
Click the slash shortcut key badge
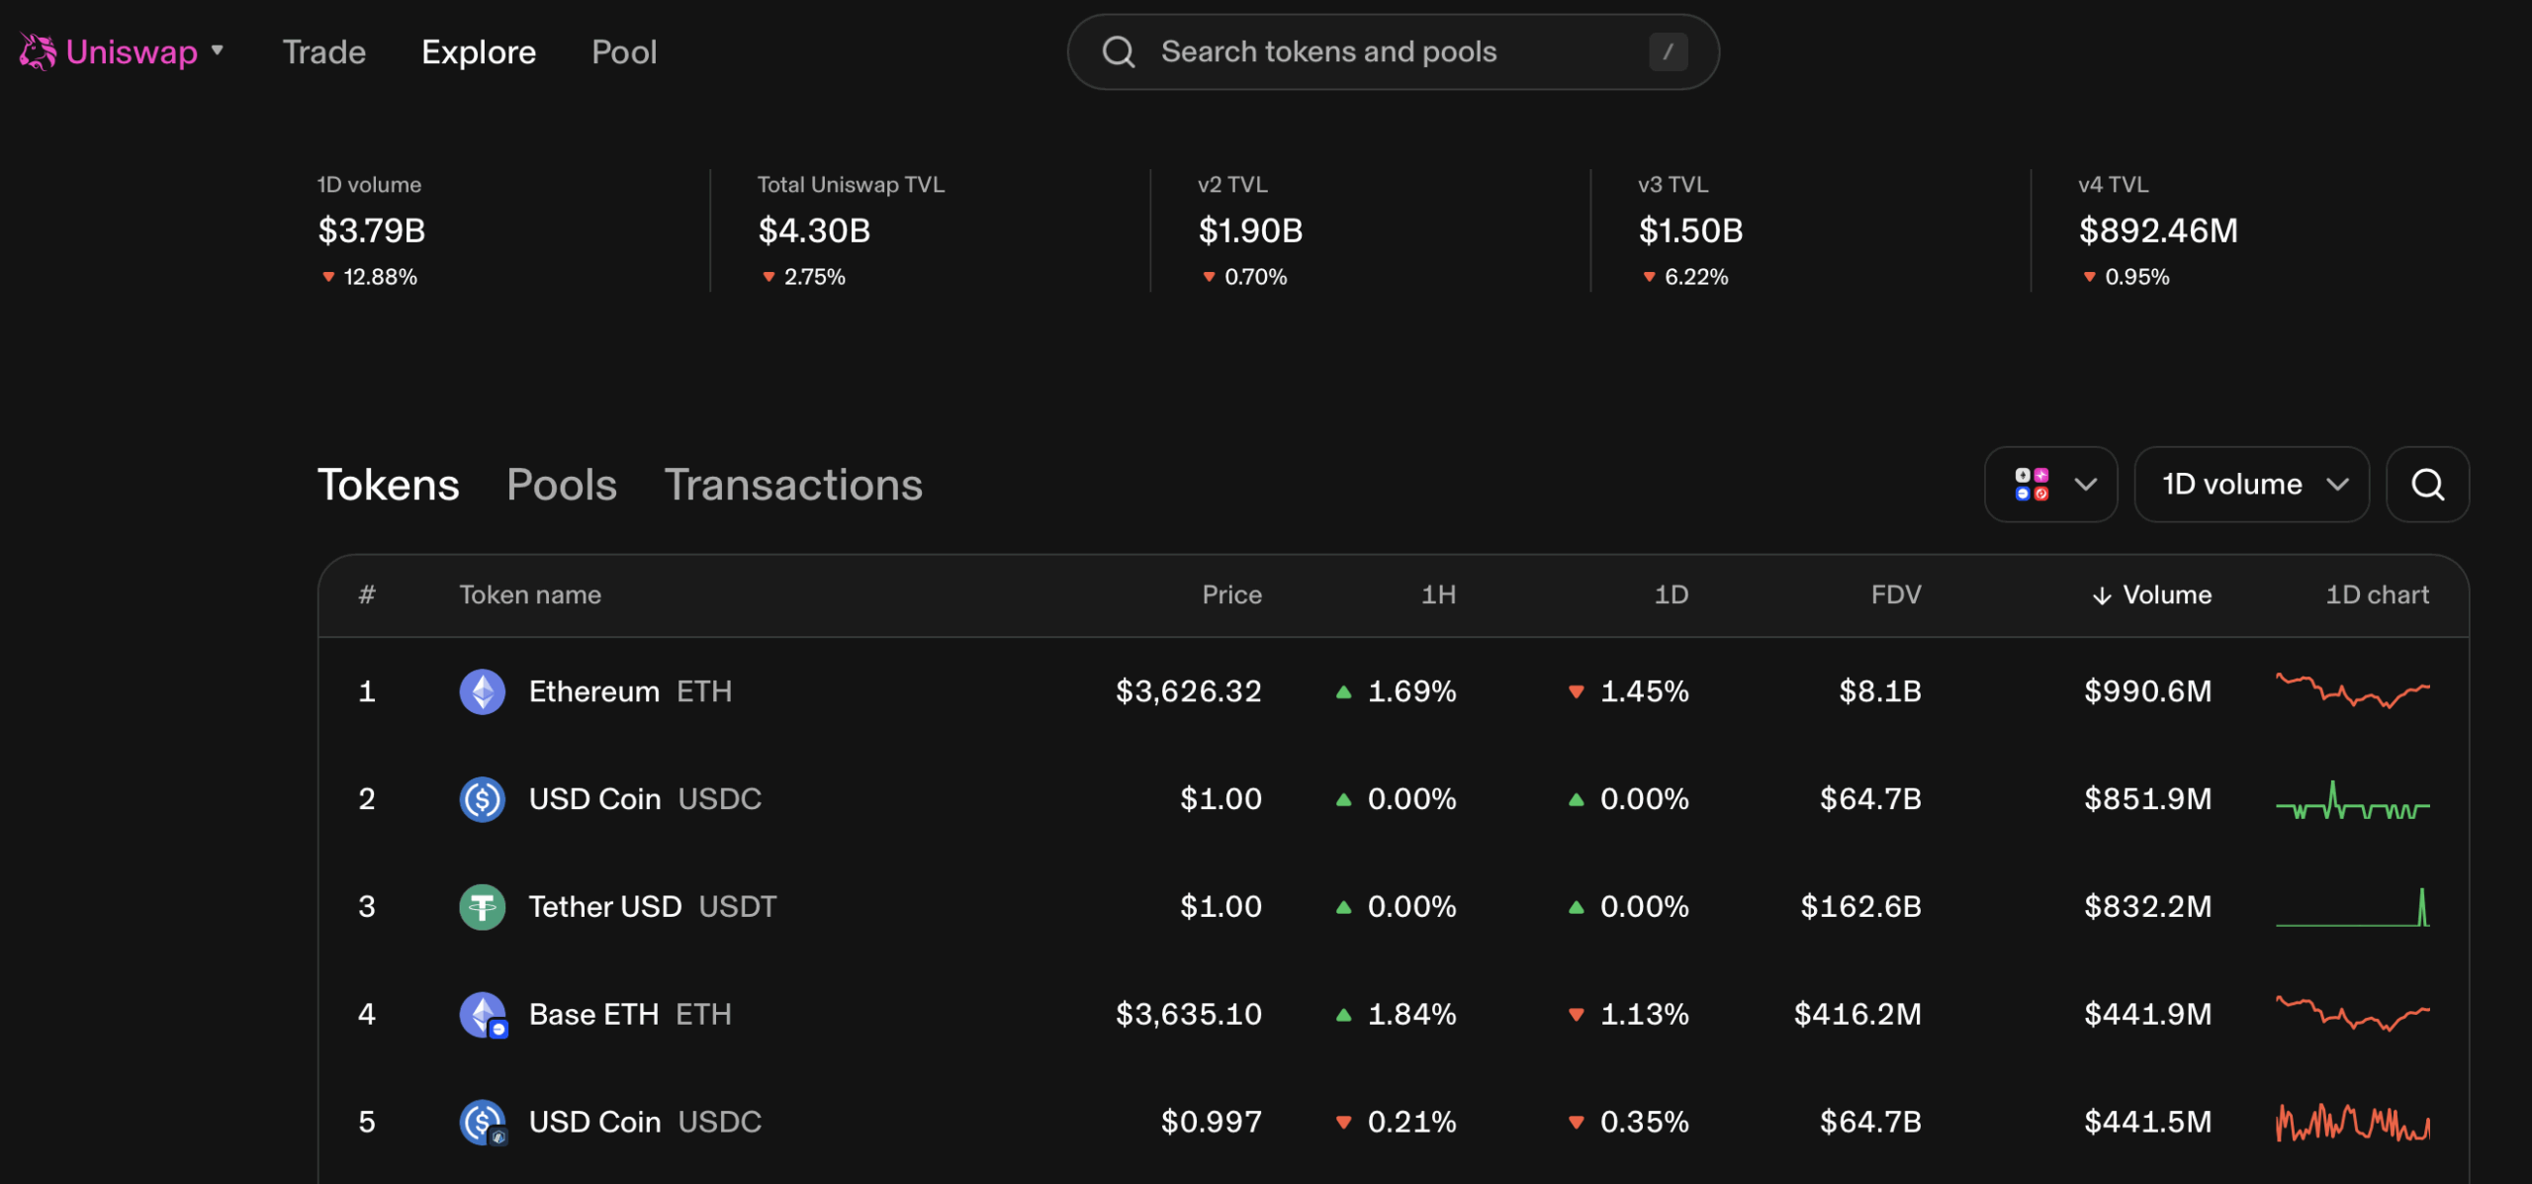point(1668,51)
